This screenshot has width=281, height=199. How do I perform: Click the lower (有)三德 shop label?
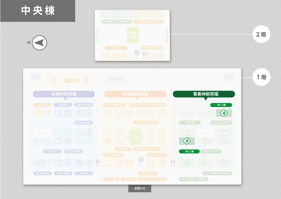pos(187,151)
